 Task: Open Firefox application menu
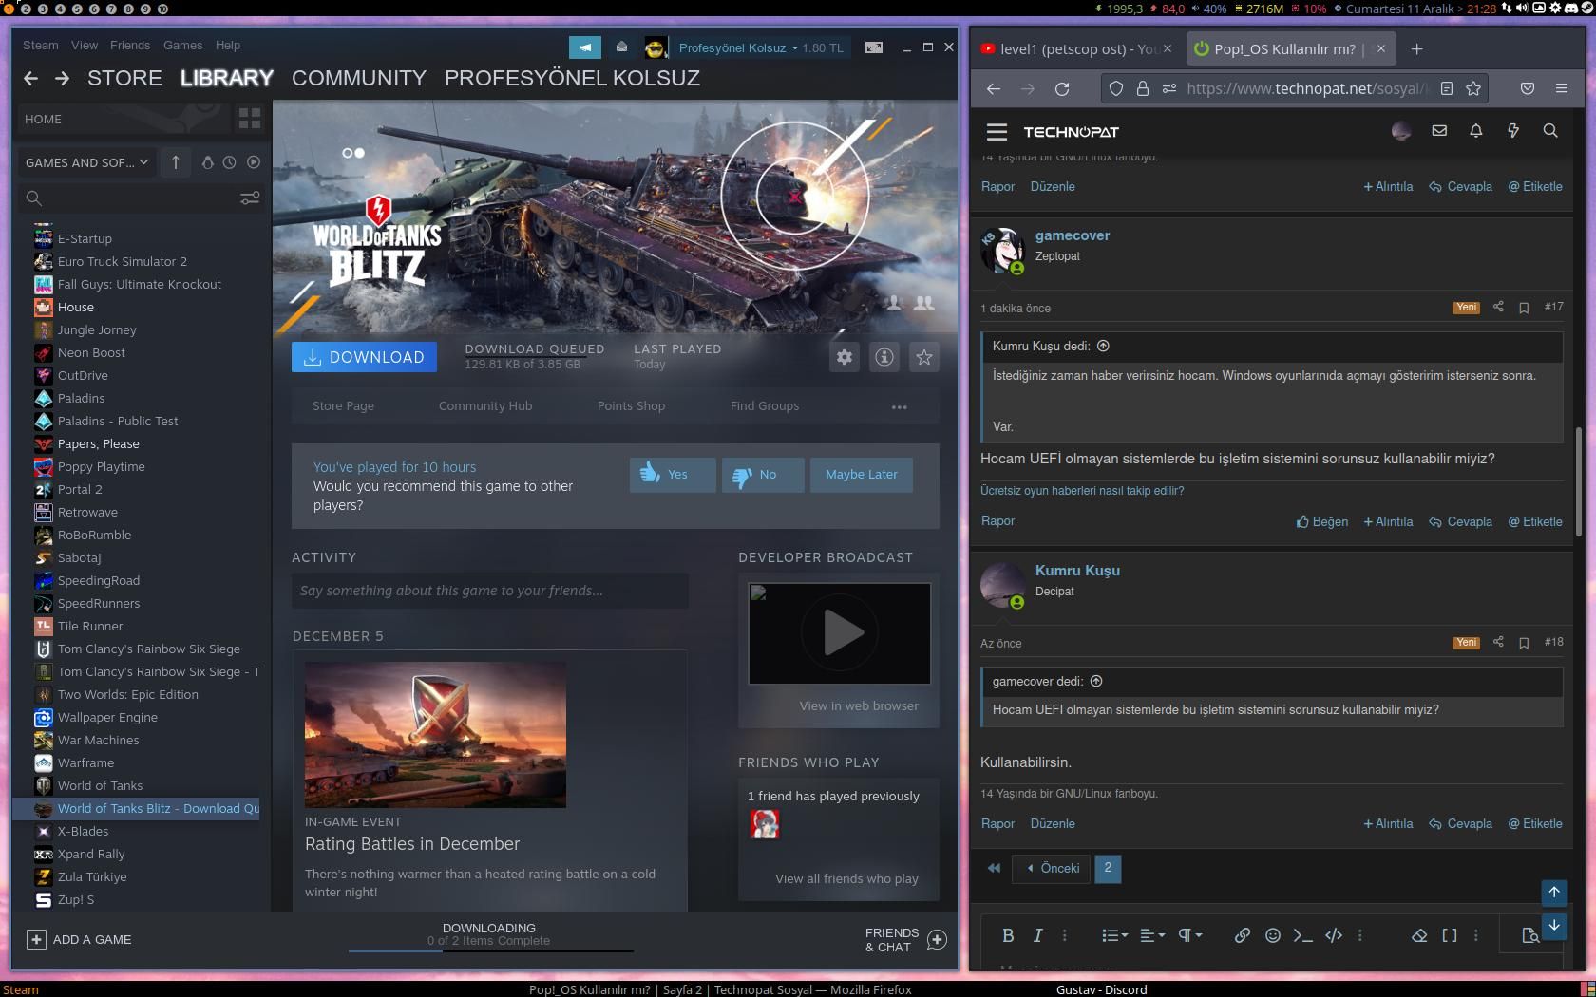tap(1562, 88)
